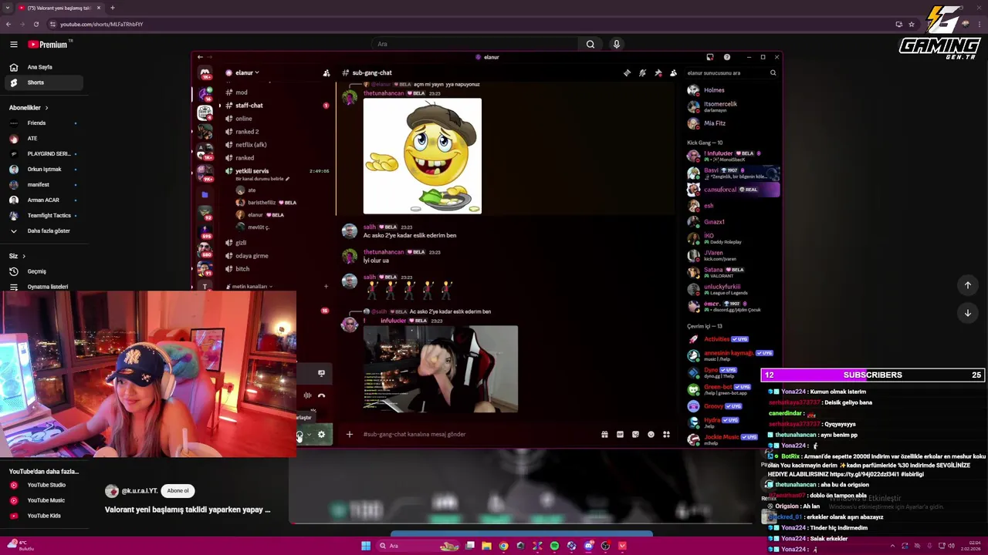Screen dimensions: 988x555
Task: Open YouTube Studio link
Action: click(x=46, y=485)
